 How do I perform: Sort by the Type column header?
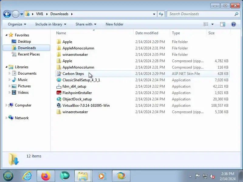tap(188, 33)
